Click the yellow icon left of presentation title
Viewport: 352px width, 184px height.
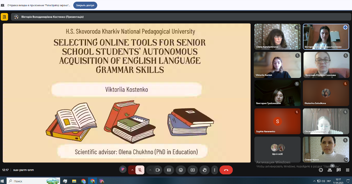[4, 17]
